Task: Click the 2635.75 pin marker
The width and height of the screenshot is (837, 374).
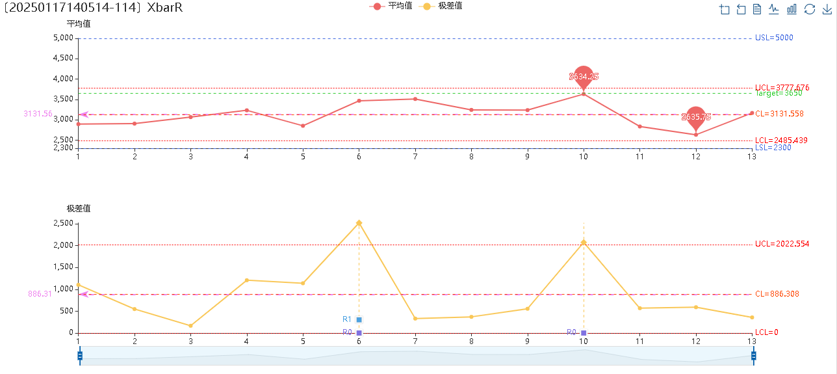Action: pos(696,116)
